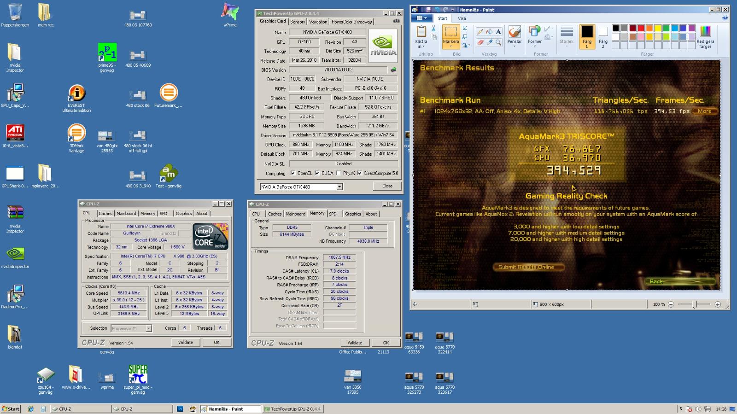Pick the red color swatch in Färger
The width and height of the screenshot is (737, 414).
click(x=641, y=29)
